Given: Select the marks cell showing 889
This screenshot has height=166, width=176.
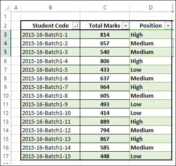Looking at the screenshot, I should [x=105, y=122].
